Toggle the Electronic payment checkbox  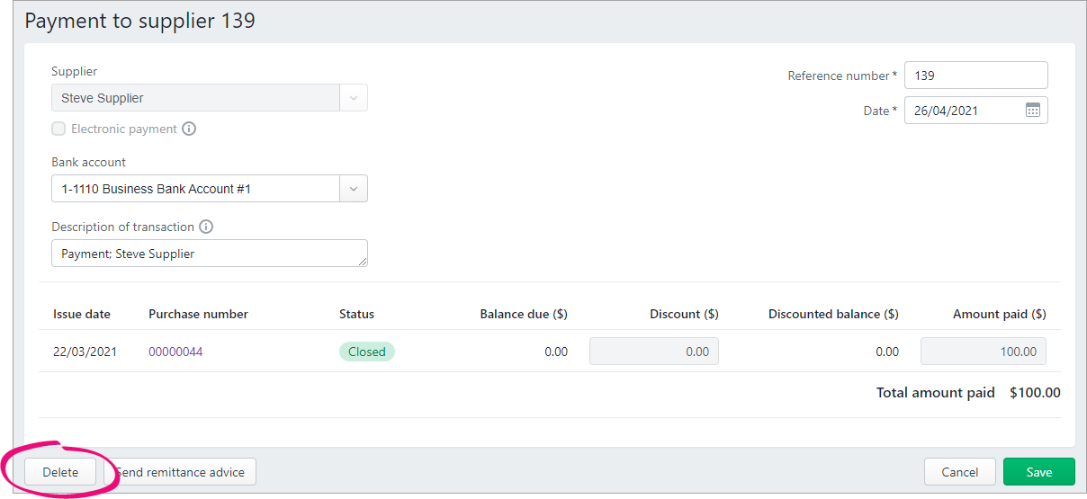tap(58, 129)
